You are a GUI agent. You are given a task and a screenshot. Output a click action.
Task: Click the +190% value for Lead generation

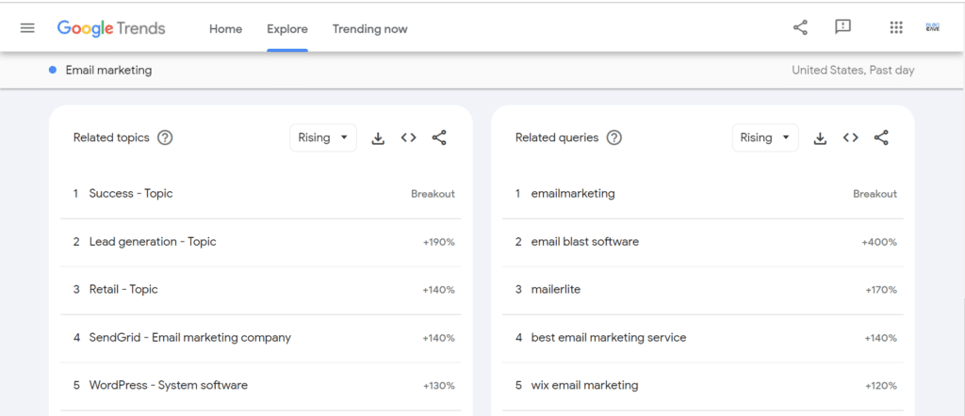439,242
